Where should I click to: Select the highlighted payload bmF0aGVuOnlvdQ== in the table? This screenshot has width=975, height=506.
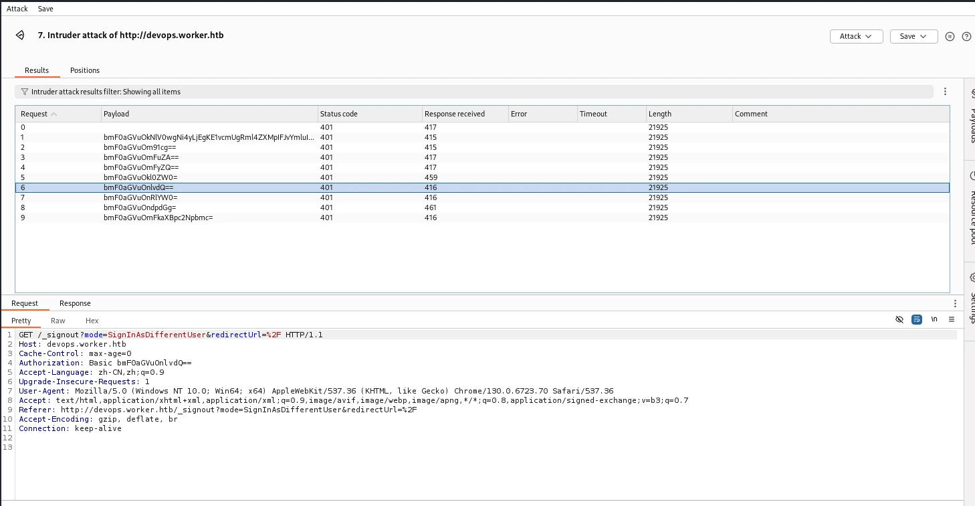tap(138, 187)
